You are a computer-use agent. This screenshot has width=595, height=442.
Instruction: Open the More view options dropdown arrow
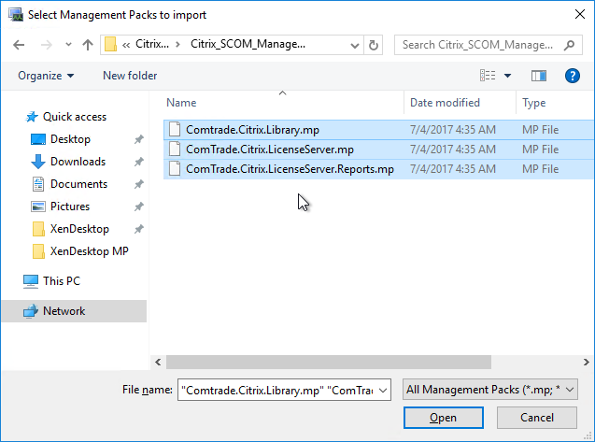coord(507,76)
